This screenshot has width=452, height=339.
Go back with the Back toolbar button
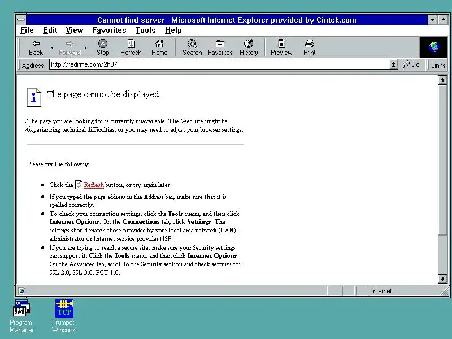[36, 47]
